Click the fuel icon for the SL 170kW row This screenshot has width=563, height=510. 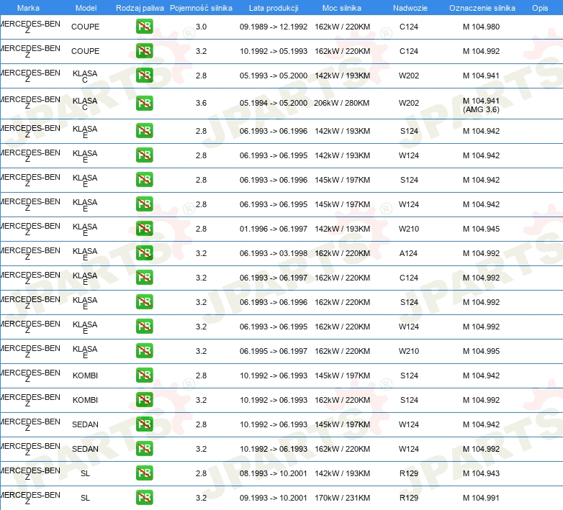click(145, 498)
